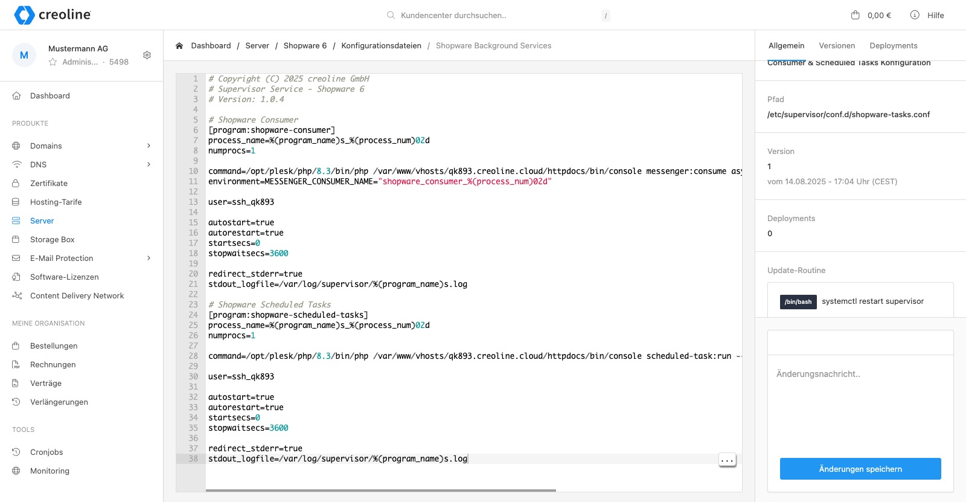Expand the E-Mail Protection submenu chevron
966x502 pixels.
(149, 258)
